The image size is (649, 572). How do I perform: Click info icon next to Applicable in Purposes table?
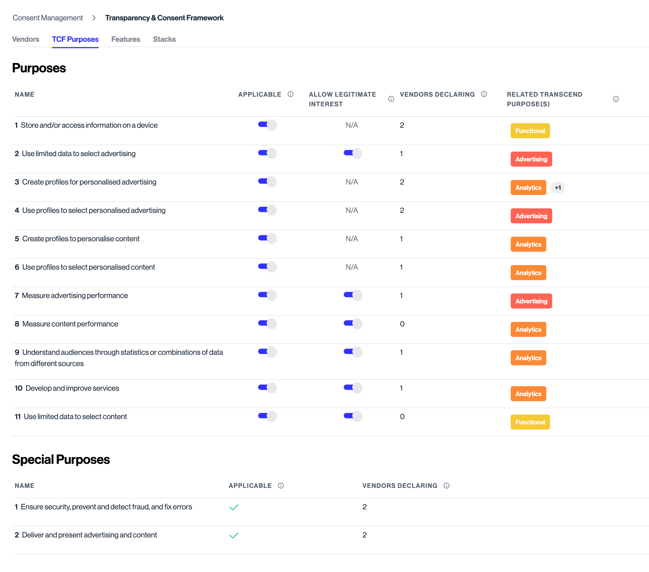point(290,94)
